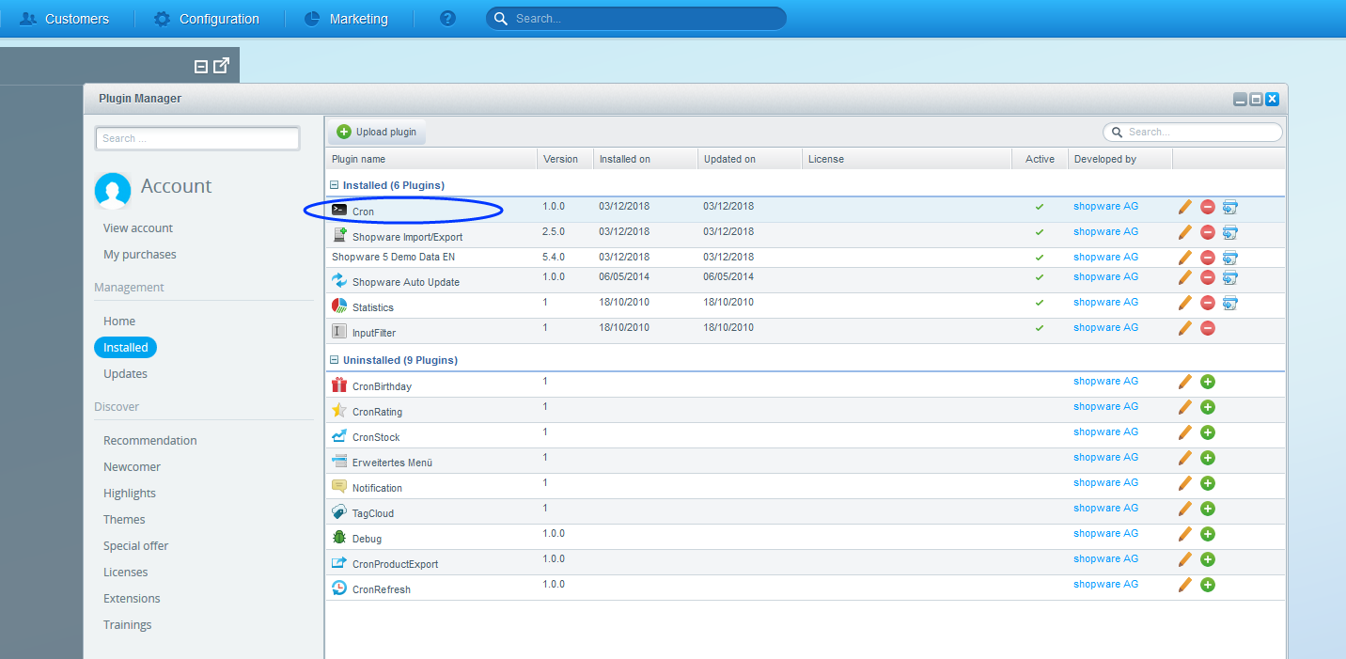This screenshot has width=1346, height=659.
Task: Focus the plugin list search field
Action: pyautogui.click(x=1193, y=133)
